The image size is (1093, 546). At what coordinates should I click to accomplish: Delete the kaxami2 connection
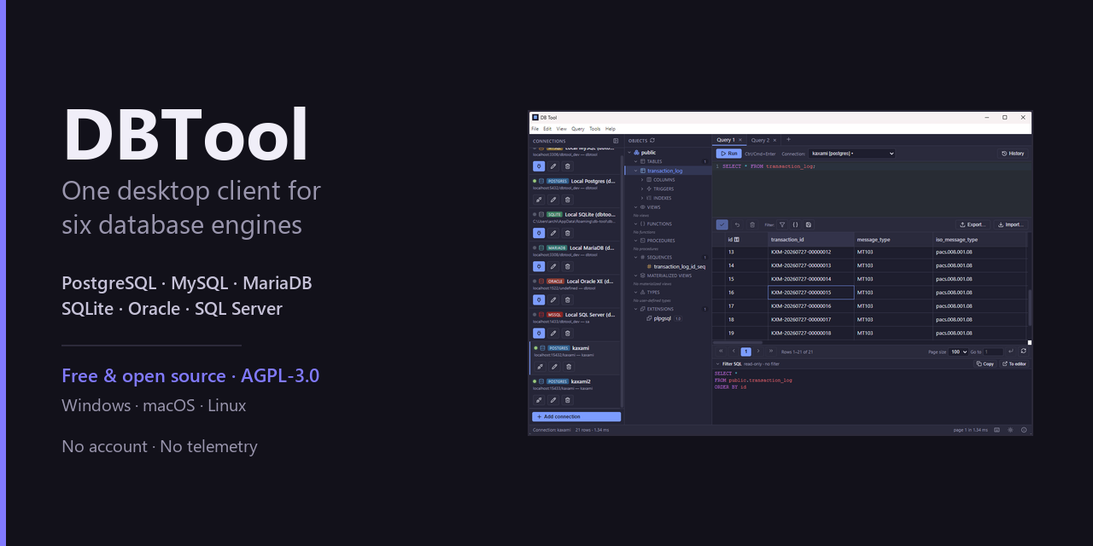pyautogui.click(x=568, y=400)
